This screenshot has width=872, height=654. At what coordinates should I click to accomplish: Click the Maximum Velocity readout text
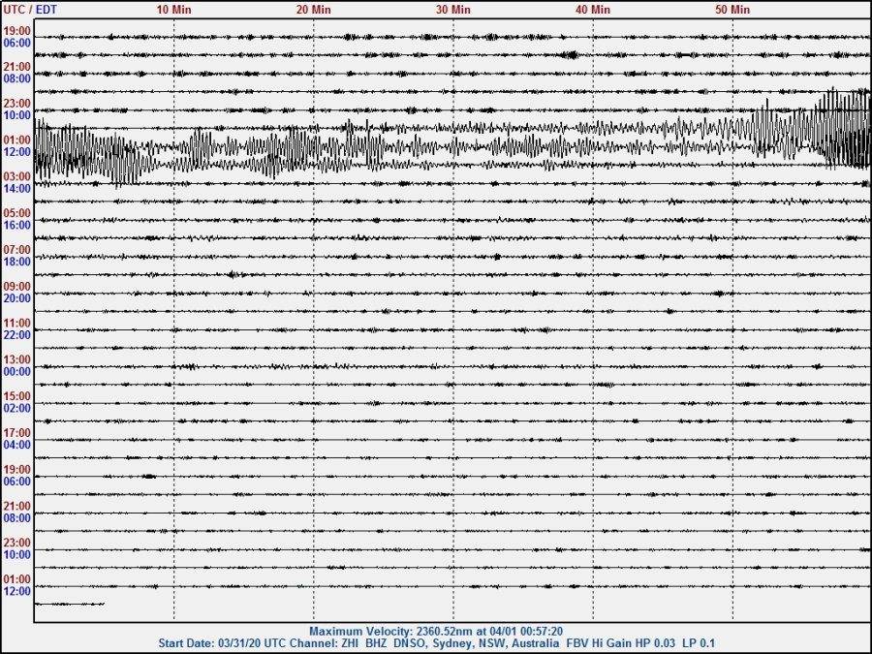click(436, 631)
